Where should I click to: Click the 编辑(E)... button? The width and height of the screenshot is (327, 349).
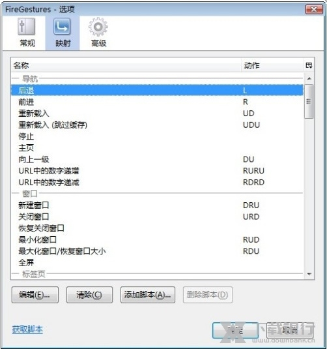[x=35, y=295]
